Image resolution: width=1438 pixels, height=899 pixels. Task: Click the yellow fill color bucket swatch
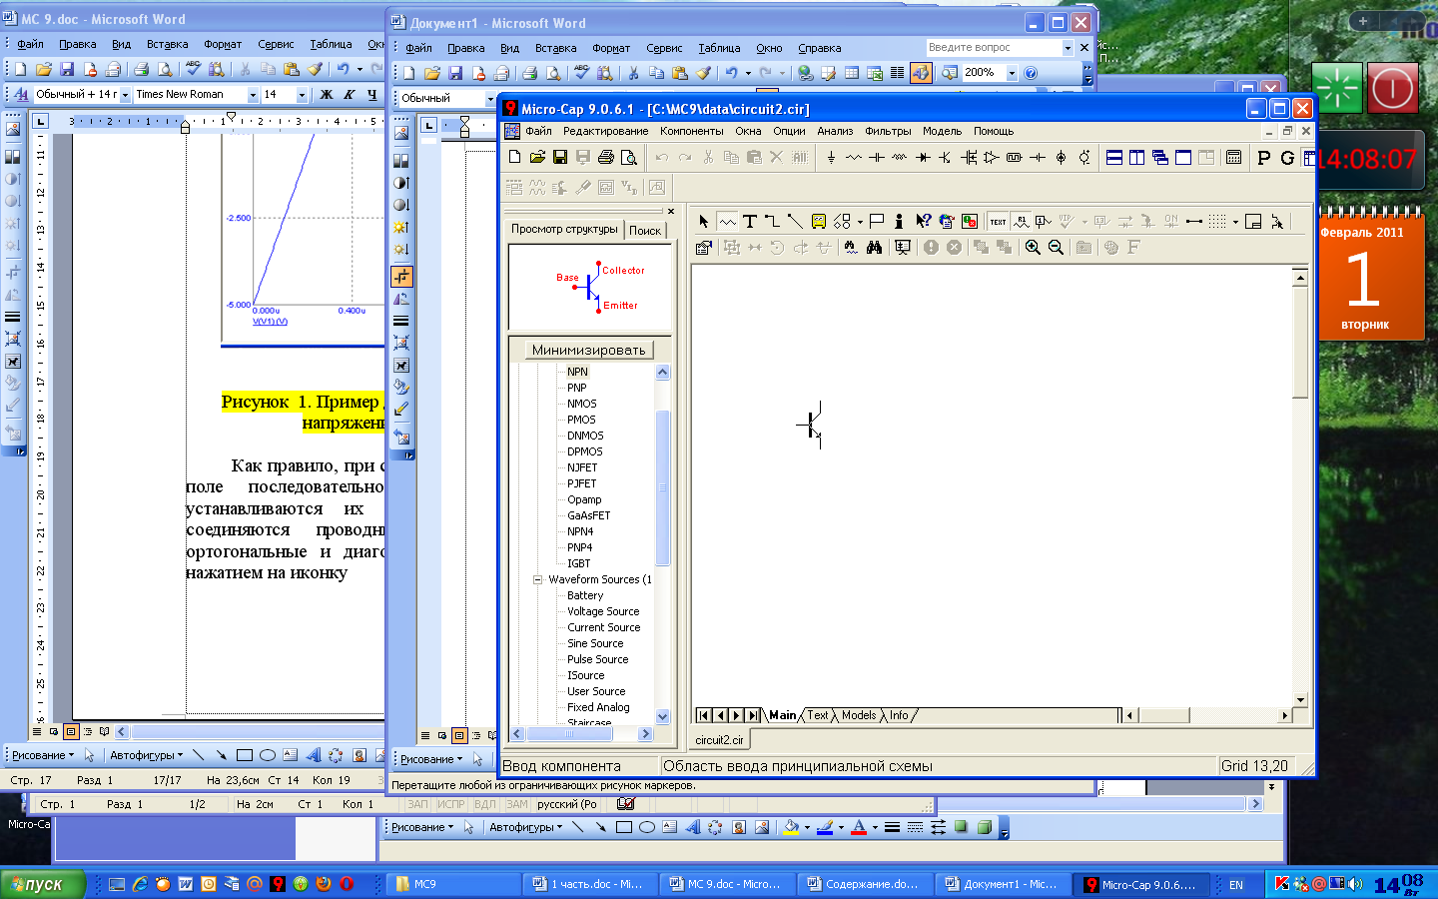(x=790, y=827)
